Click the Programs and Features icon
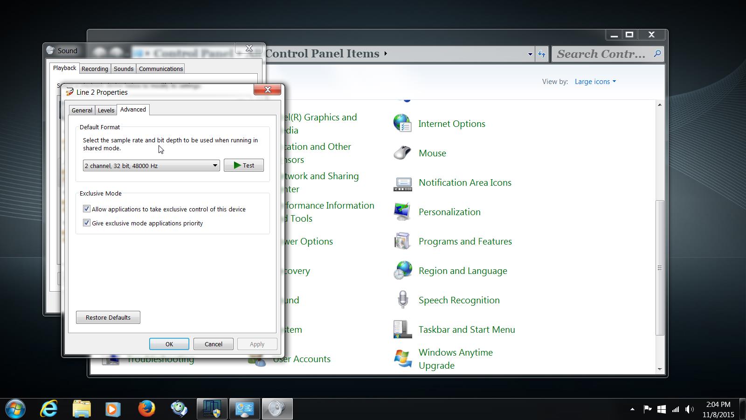 402,241
